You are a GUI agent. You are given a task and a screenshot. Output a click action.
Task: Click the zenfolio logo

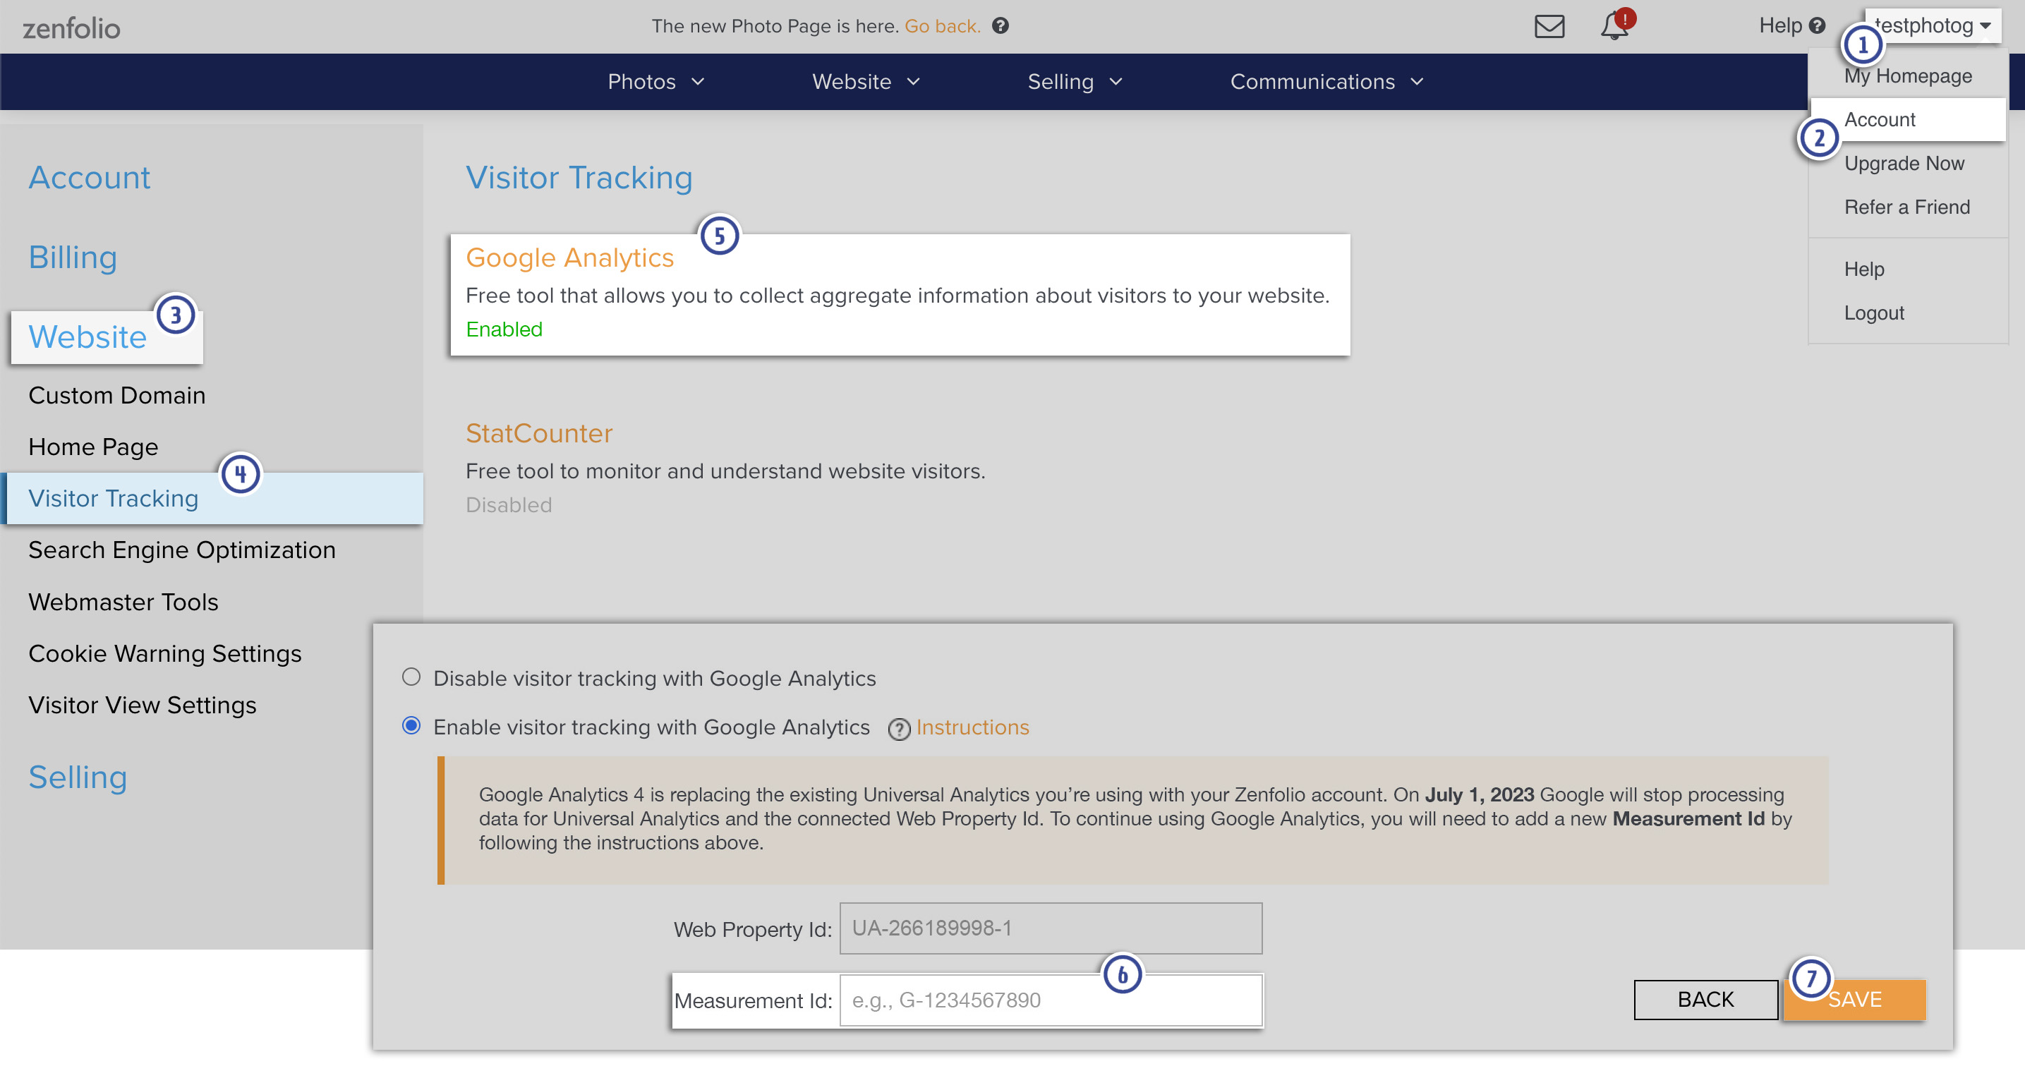coord(71,28)
